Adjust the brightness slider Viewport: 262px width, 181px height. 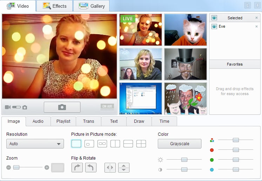(x=184, y=160)
